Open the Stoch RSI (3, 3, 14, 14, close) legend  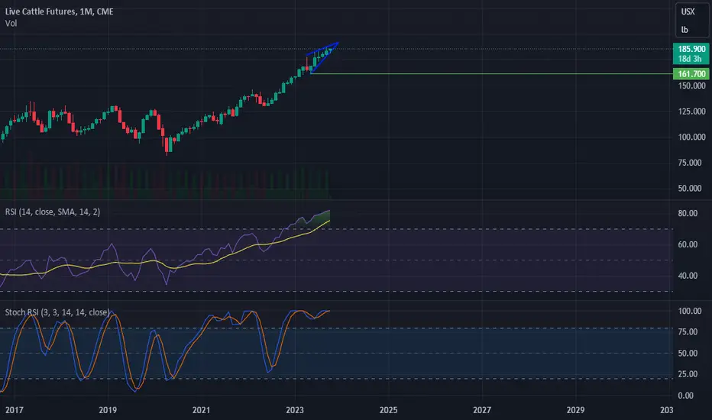point(57,312)
